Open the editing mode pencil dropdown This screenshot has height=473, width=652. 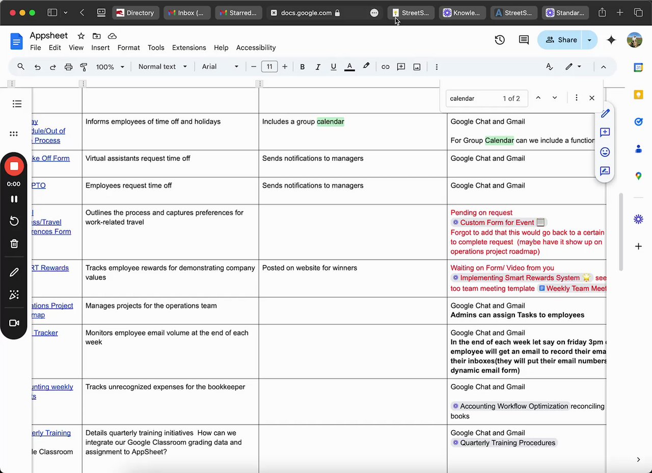pos(573,67)
